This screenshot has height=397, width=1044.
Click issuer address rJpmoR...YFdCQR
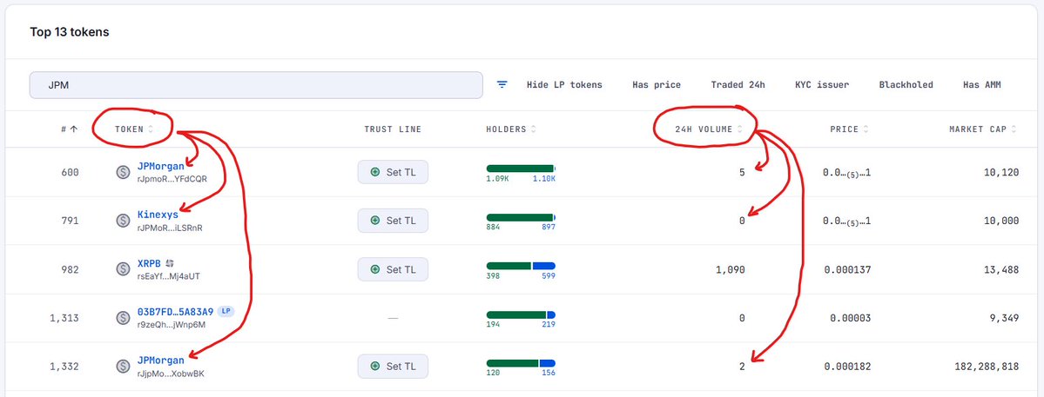click(x=172, y=179)
